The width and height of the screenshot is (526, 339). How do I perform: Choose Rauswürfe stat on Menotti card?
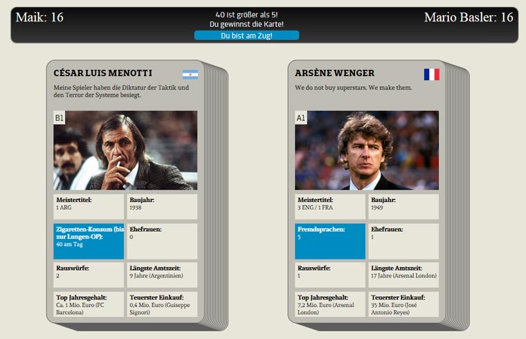coord(89,275)
